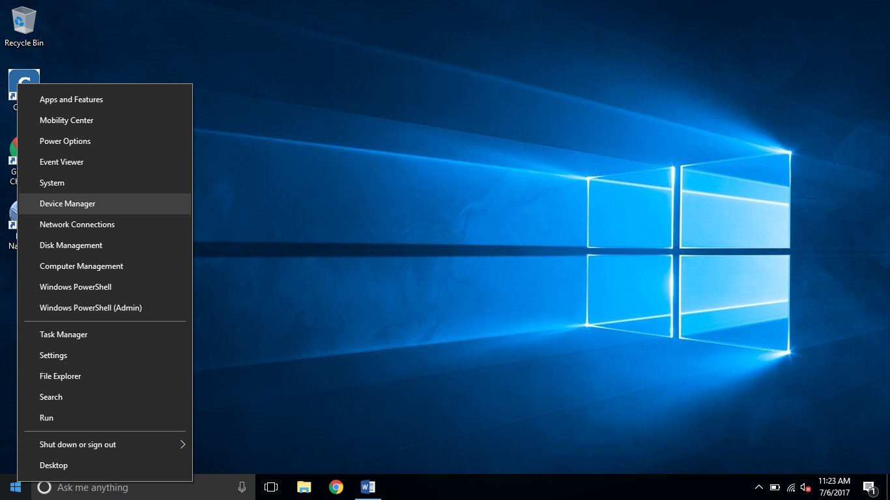This screenshot has height=500, width=890.
Task: Open the Wi-Fi network icon
Action: [791, 487]
